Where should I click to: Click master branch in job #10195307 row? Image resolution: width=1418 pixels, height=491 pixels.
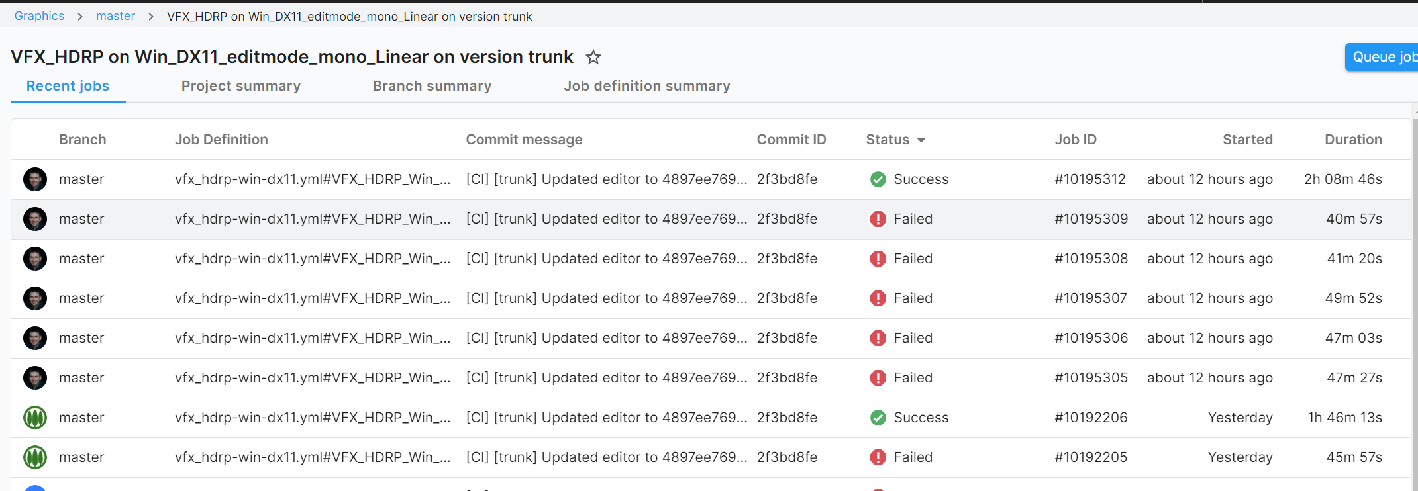pos(81,298)
